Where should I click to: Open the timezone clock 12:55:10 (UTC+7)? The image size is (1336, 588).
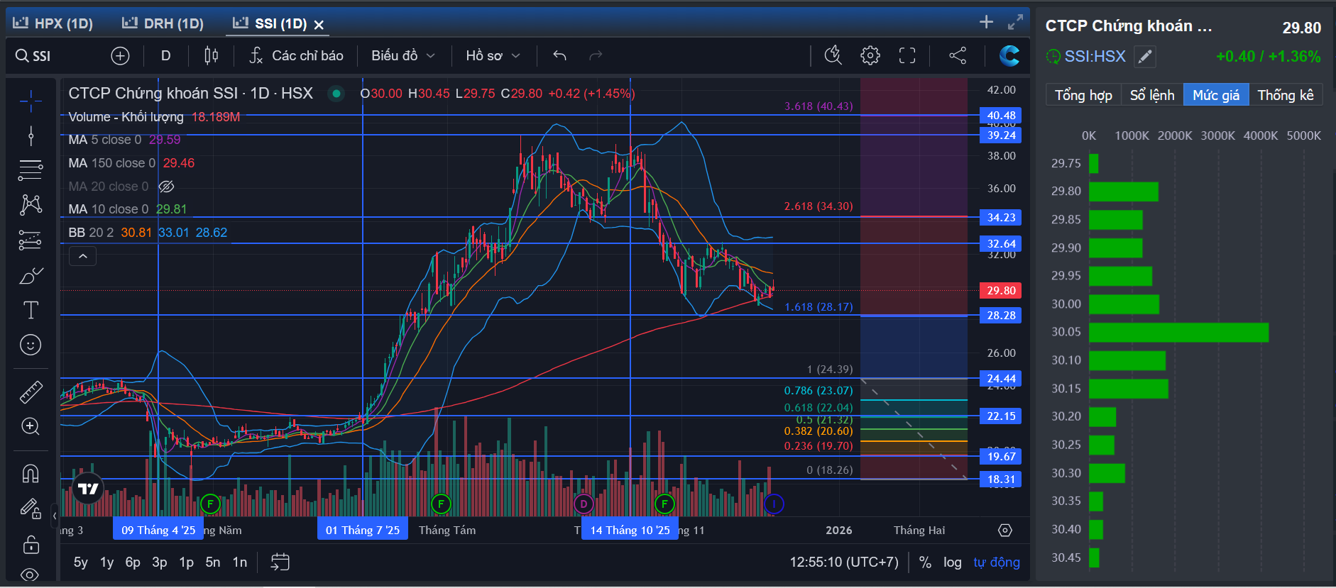[844, 562]
